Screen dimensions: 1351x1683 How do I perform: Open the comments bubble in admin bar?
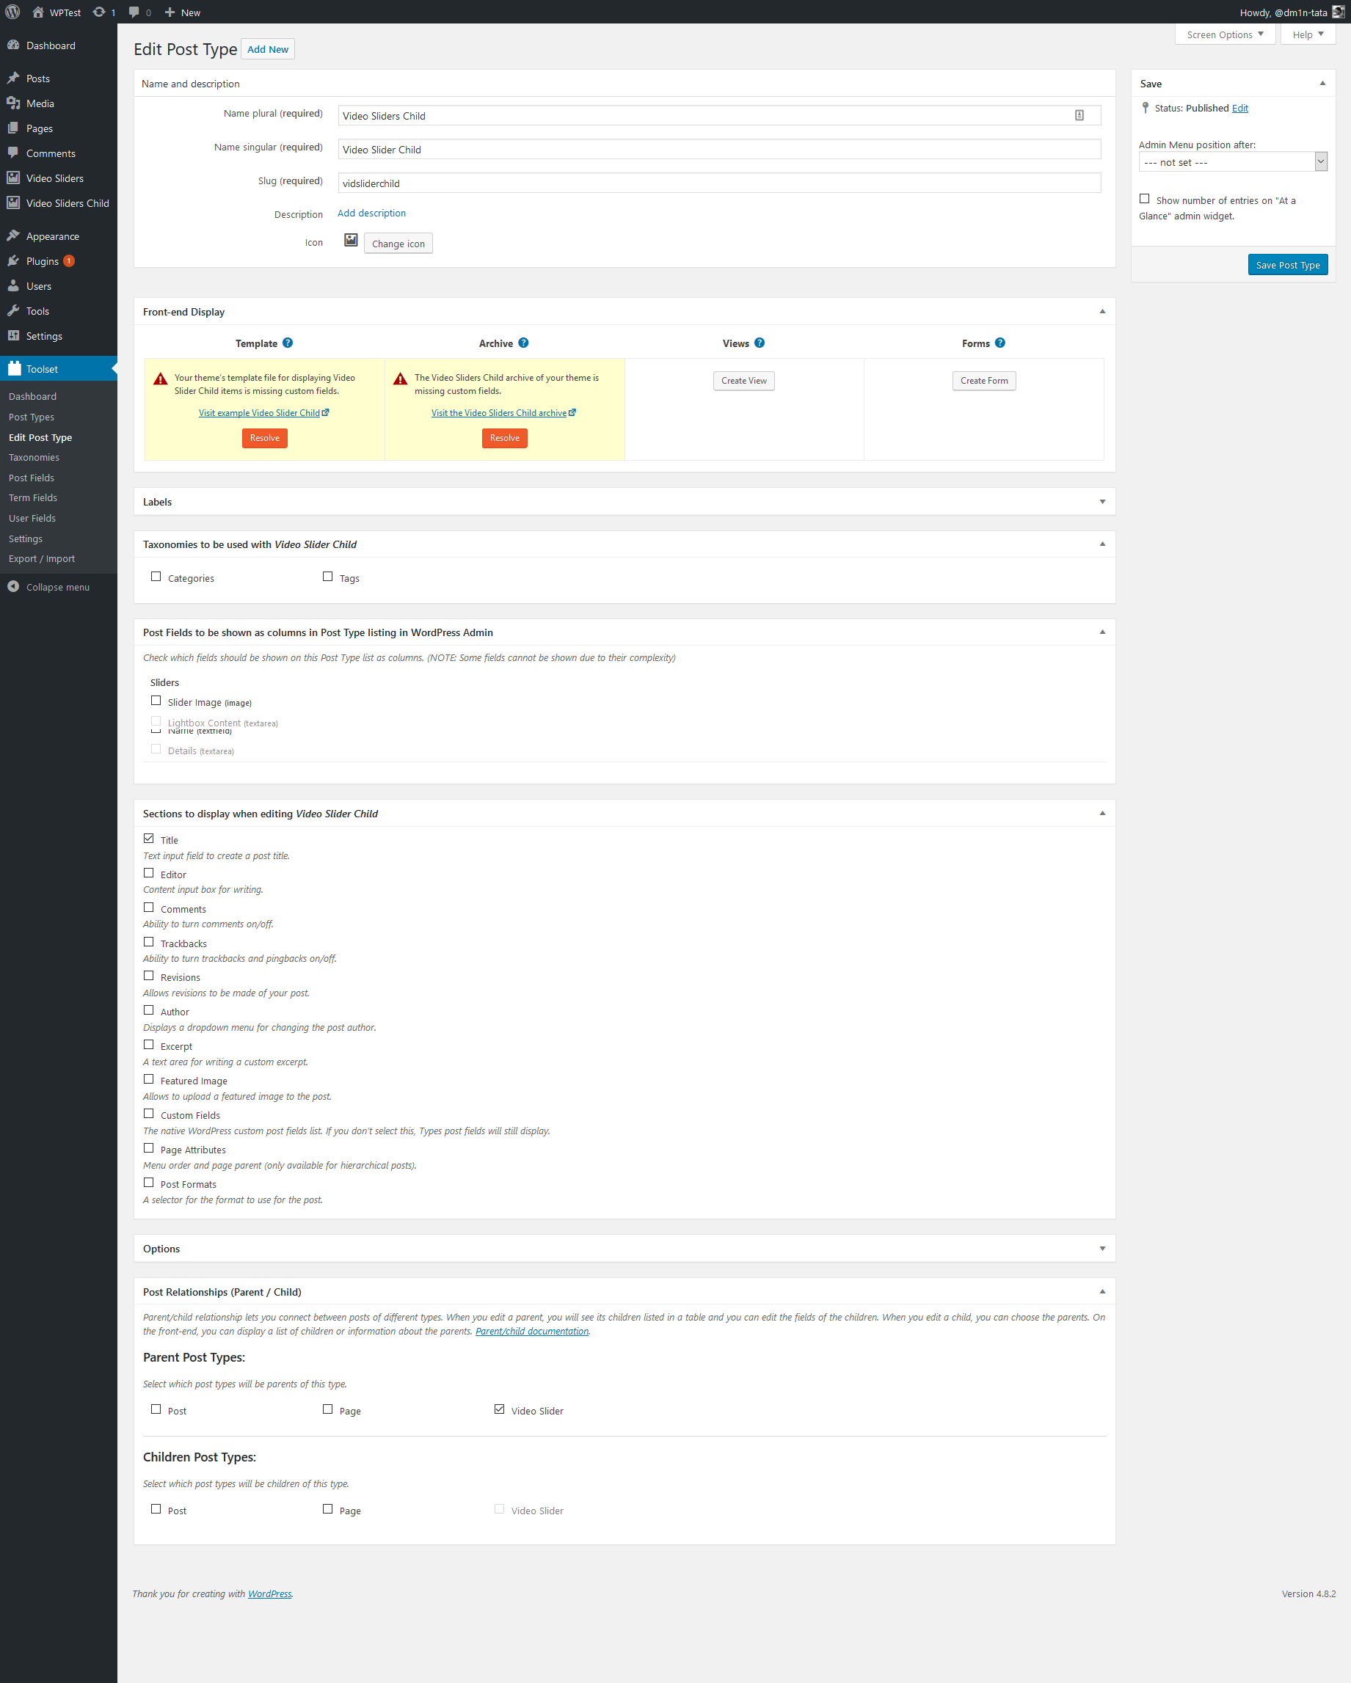tap(134, 12)
